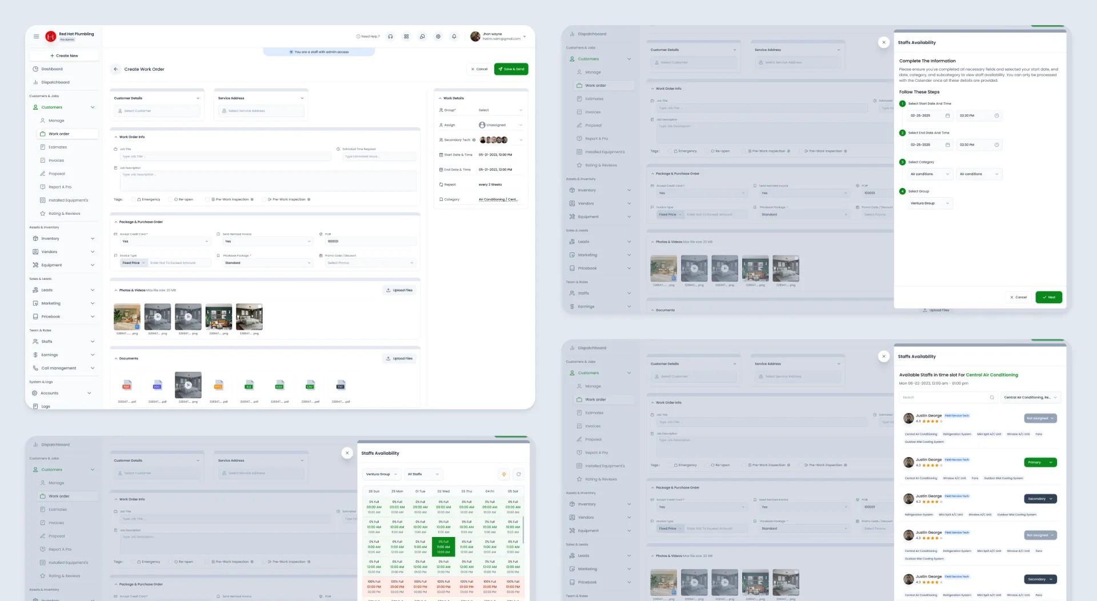Click the Save & Send button

point(511,69)
